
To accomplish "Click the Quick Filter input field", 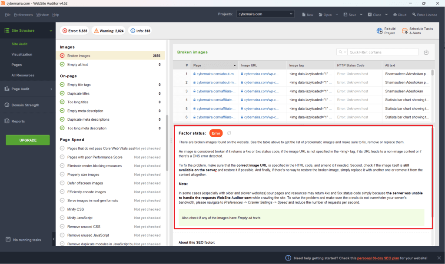I will point(383,52).
